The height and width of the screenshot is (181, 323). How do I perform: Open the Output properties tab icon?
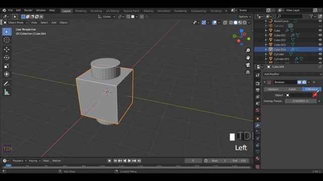257,90
